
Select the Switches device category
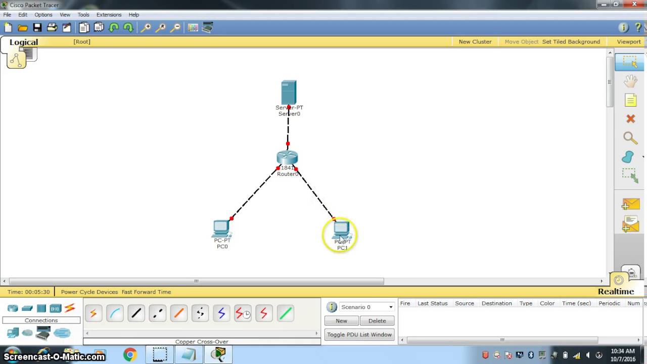(x=27, y=308)
